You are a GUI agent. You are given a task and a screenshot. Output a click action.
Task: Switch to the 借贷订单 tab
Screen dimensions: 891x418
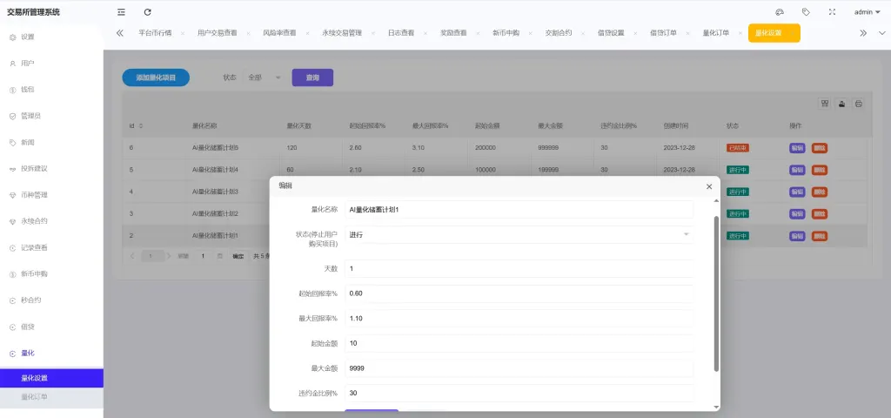pyautogui.click(x=663, y=33)
